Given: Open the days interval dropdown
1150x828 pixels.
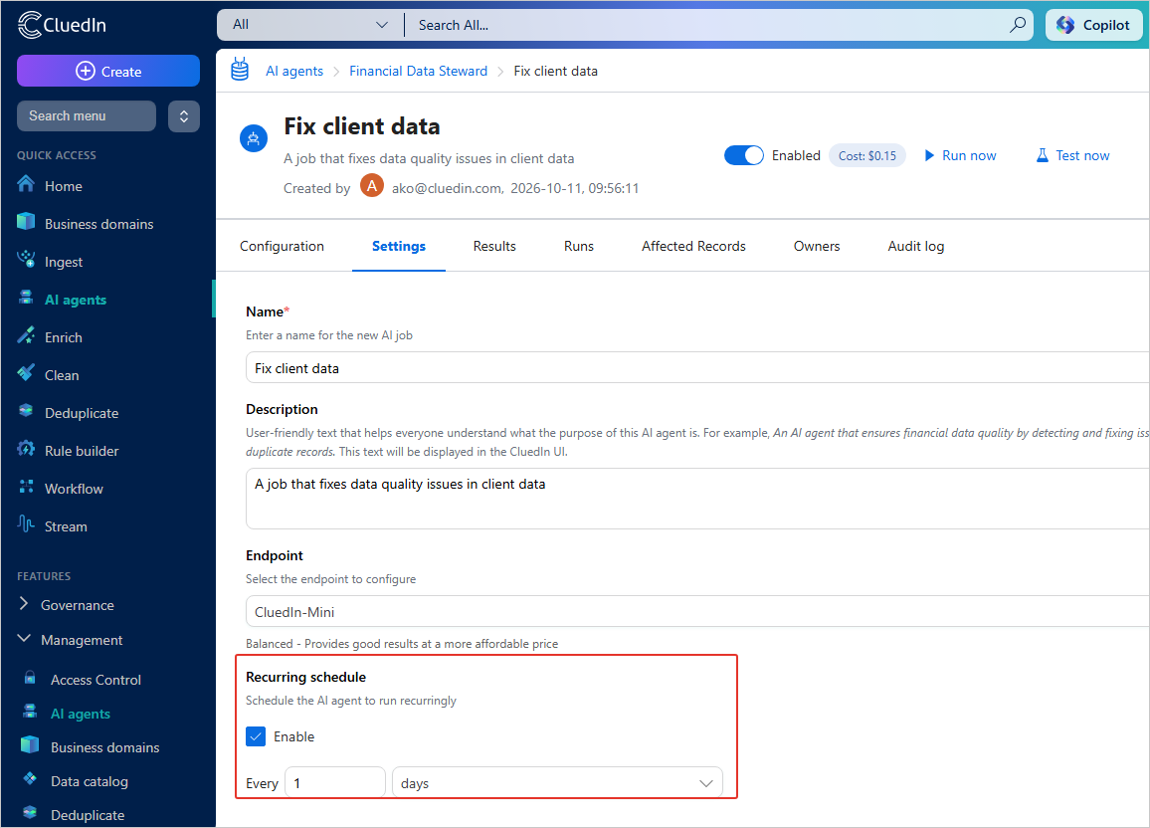Looking at the screenshot, I should [557, 783].
